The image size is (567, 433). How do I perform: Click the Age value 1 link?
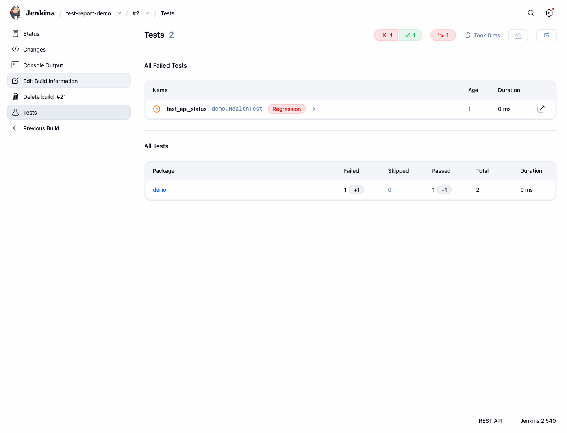tap(469, 109)
